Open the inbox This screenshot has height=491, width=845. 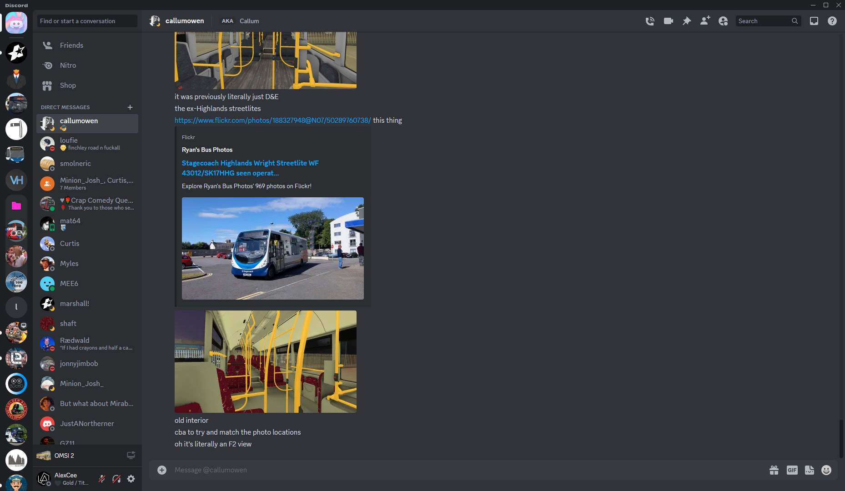[814, 21]
